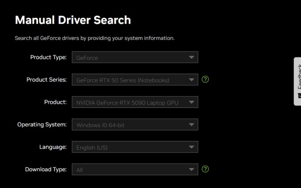The height and width of the screenshot is (188, 301).
Task: Click the arrow on the Product Type dropdown
Action: 191,58
